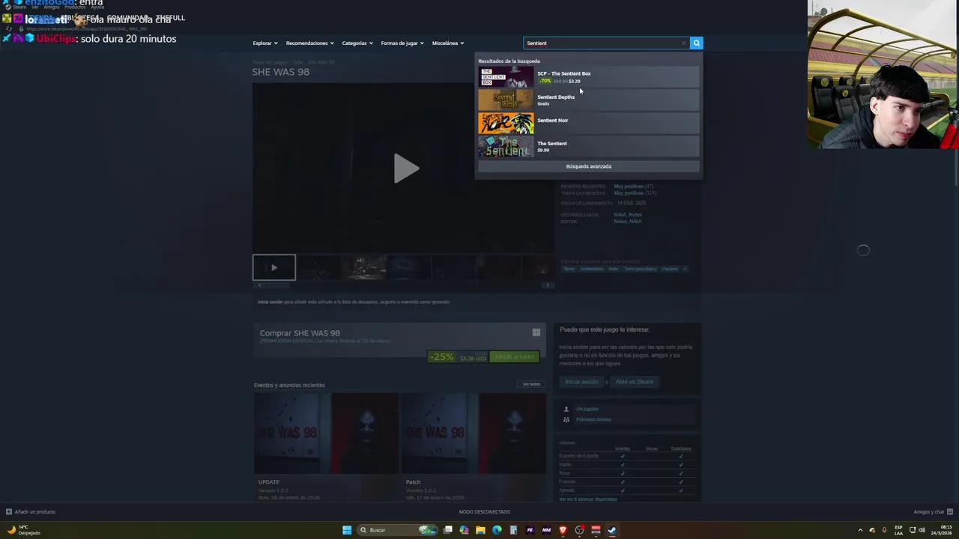
Task: Open the weather widget showing 14°C
Action: click(23, 530)
